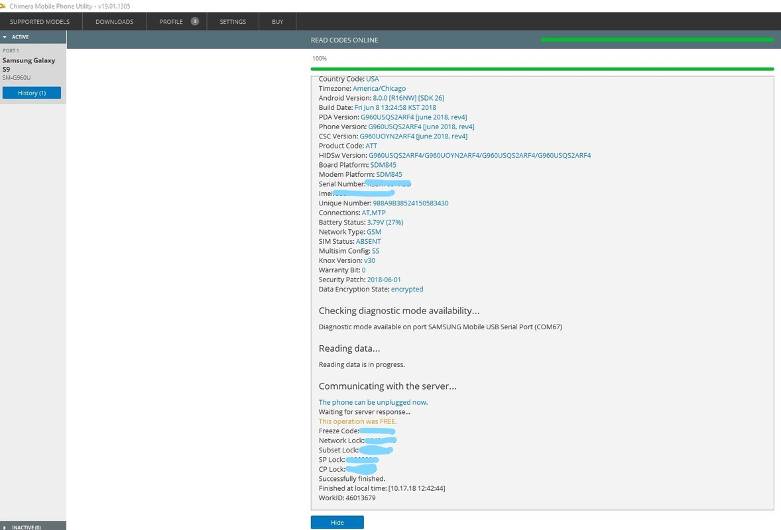Click the COM67 diagnostic port line
Screen dimensions: 781x530
440,327
